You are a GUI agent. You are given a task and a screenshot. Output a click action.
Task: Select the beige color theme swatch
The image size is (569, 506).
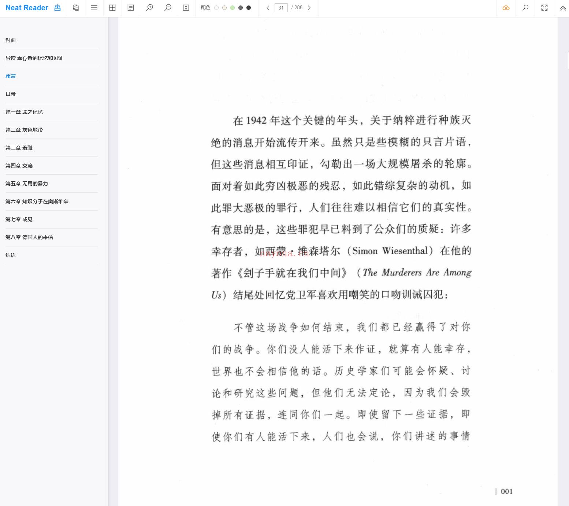point(224,8)
